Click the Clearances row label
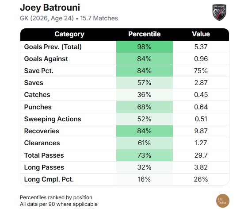The height and width of the screenshot is (209, 248). click(x=42, y=143)
